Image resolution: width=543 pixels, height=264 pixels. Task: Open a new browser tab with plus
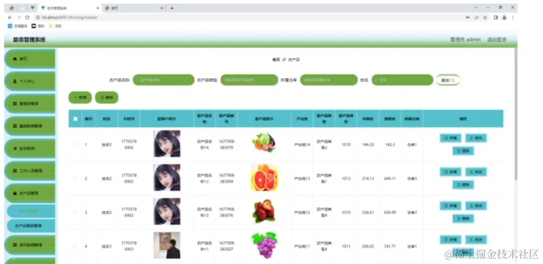[172, 8]
